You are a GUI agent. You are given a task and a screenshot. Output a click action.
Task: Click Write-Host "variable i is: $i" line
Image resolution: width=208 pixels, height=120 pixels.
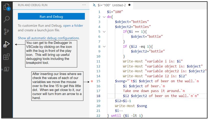coord(153,61)
